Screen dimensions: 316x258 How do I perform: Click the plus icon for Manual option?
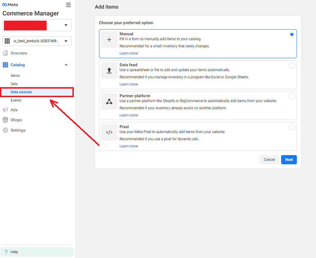109,40
